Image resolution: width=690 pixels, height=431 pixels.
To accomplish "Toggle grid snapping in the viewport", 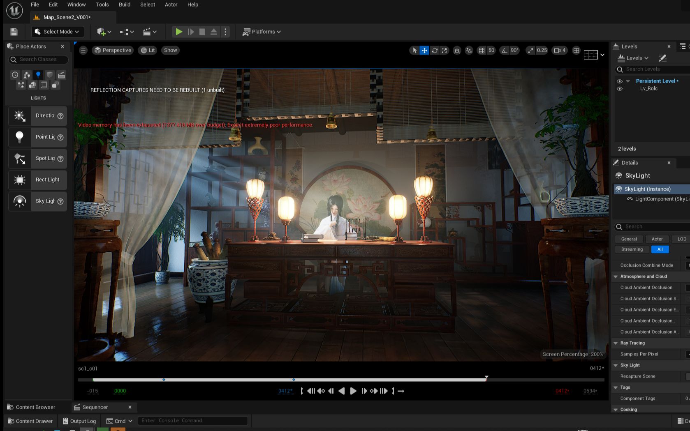I will click(482, 50).
